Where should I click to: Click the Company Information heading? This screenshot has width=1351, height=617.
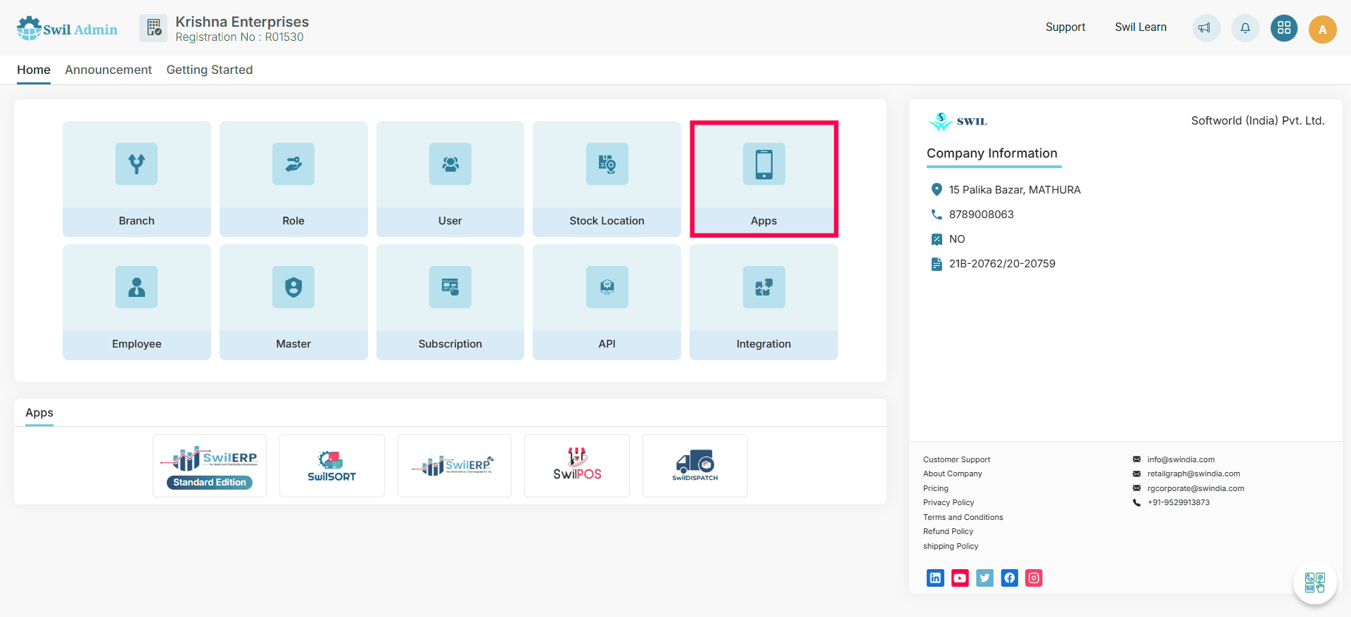pyautogui.click(x=992, y=153)
